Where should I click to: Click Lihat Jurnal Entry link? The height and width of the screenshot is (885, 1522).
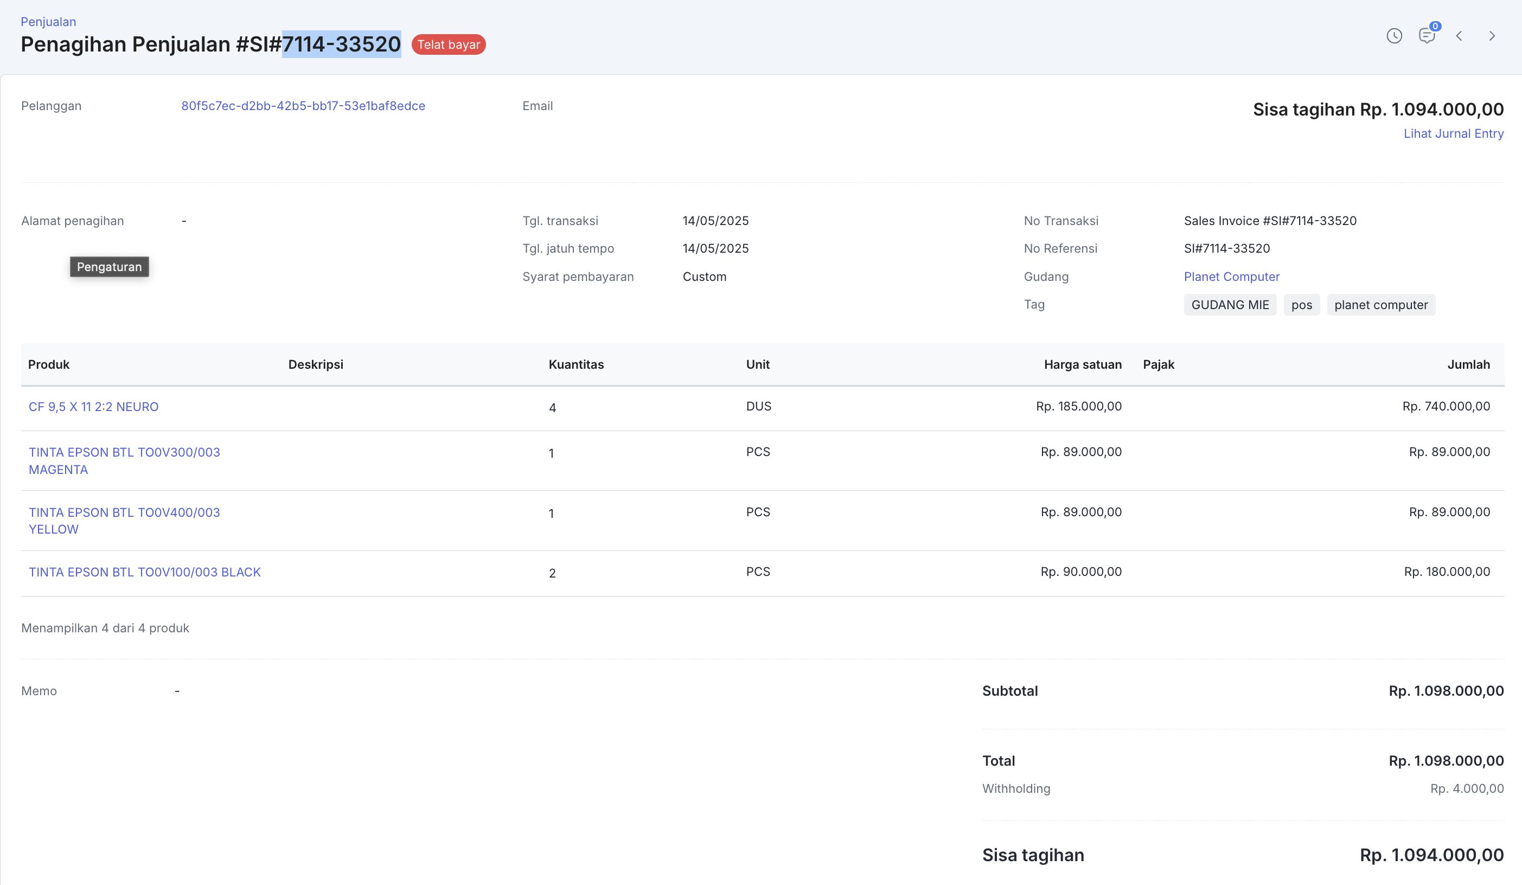pos(1453,133)
